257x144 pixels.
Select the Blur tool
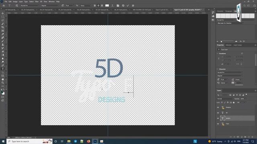point(3,58)
